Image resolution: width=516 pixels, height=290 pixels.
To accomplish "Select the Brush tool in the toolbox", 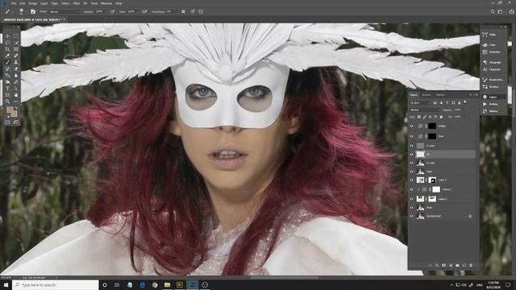I will (7, 63).
